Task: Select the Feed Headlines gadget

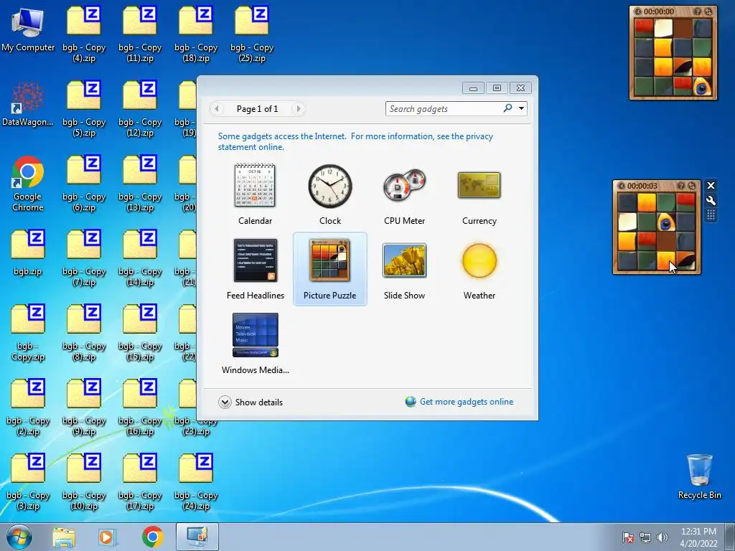Action: point(255,269)
